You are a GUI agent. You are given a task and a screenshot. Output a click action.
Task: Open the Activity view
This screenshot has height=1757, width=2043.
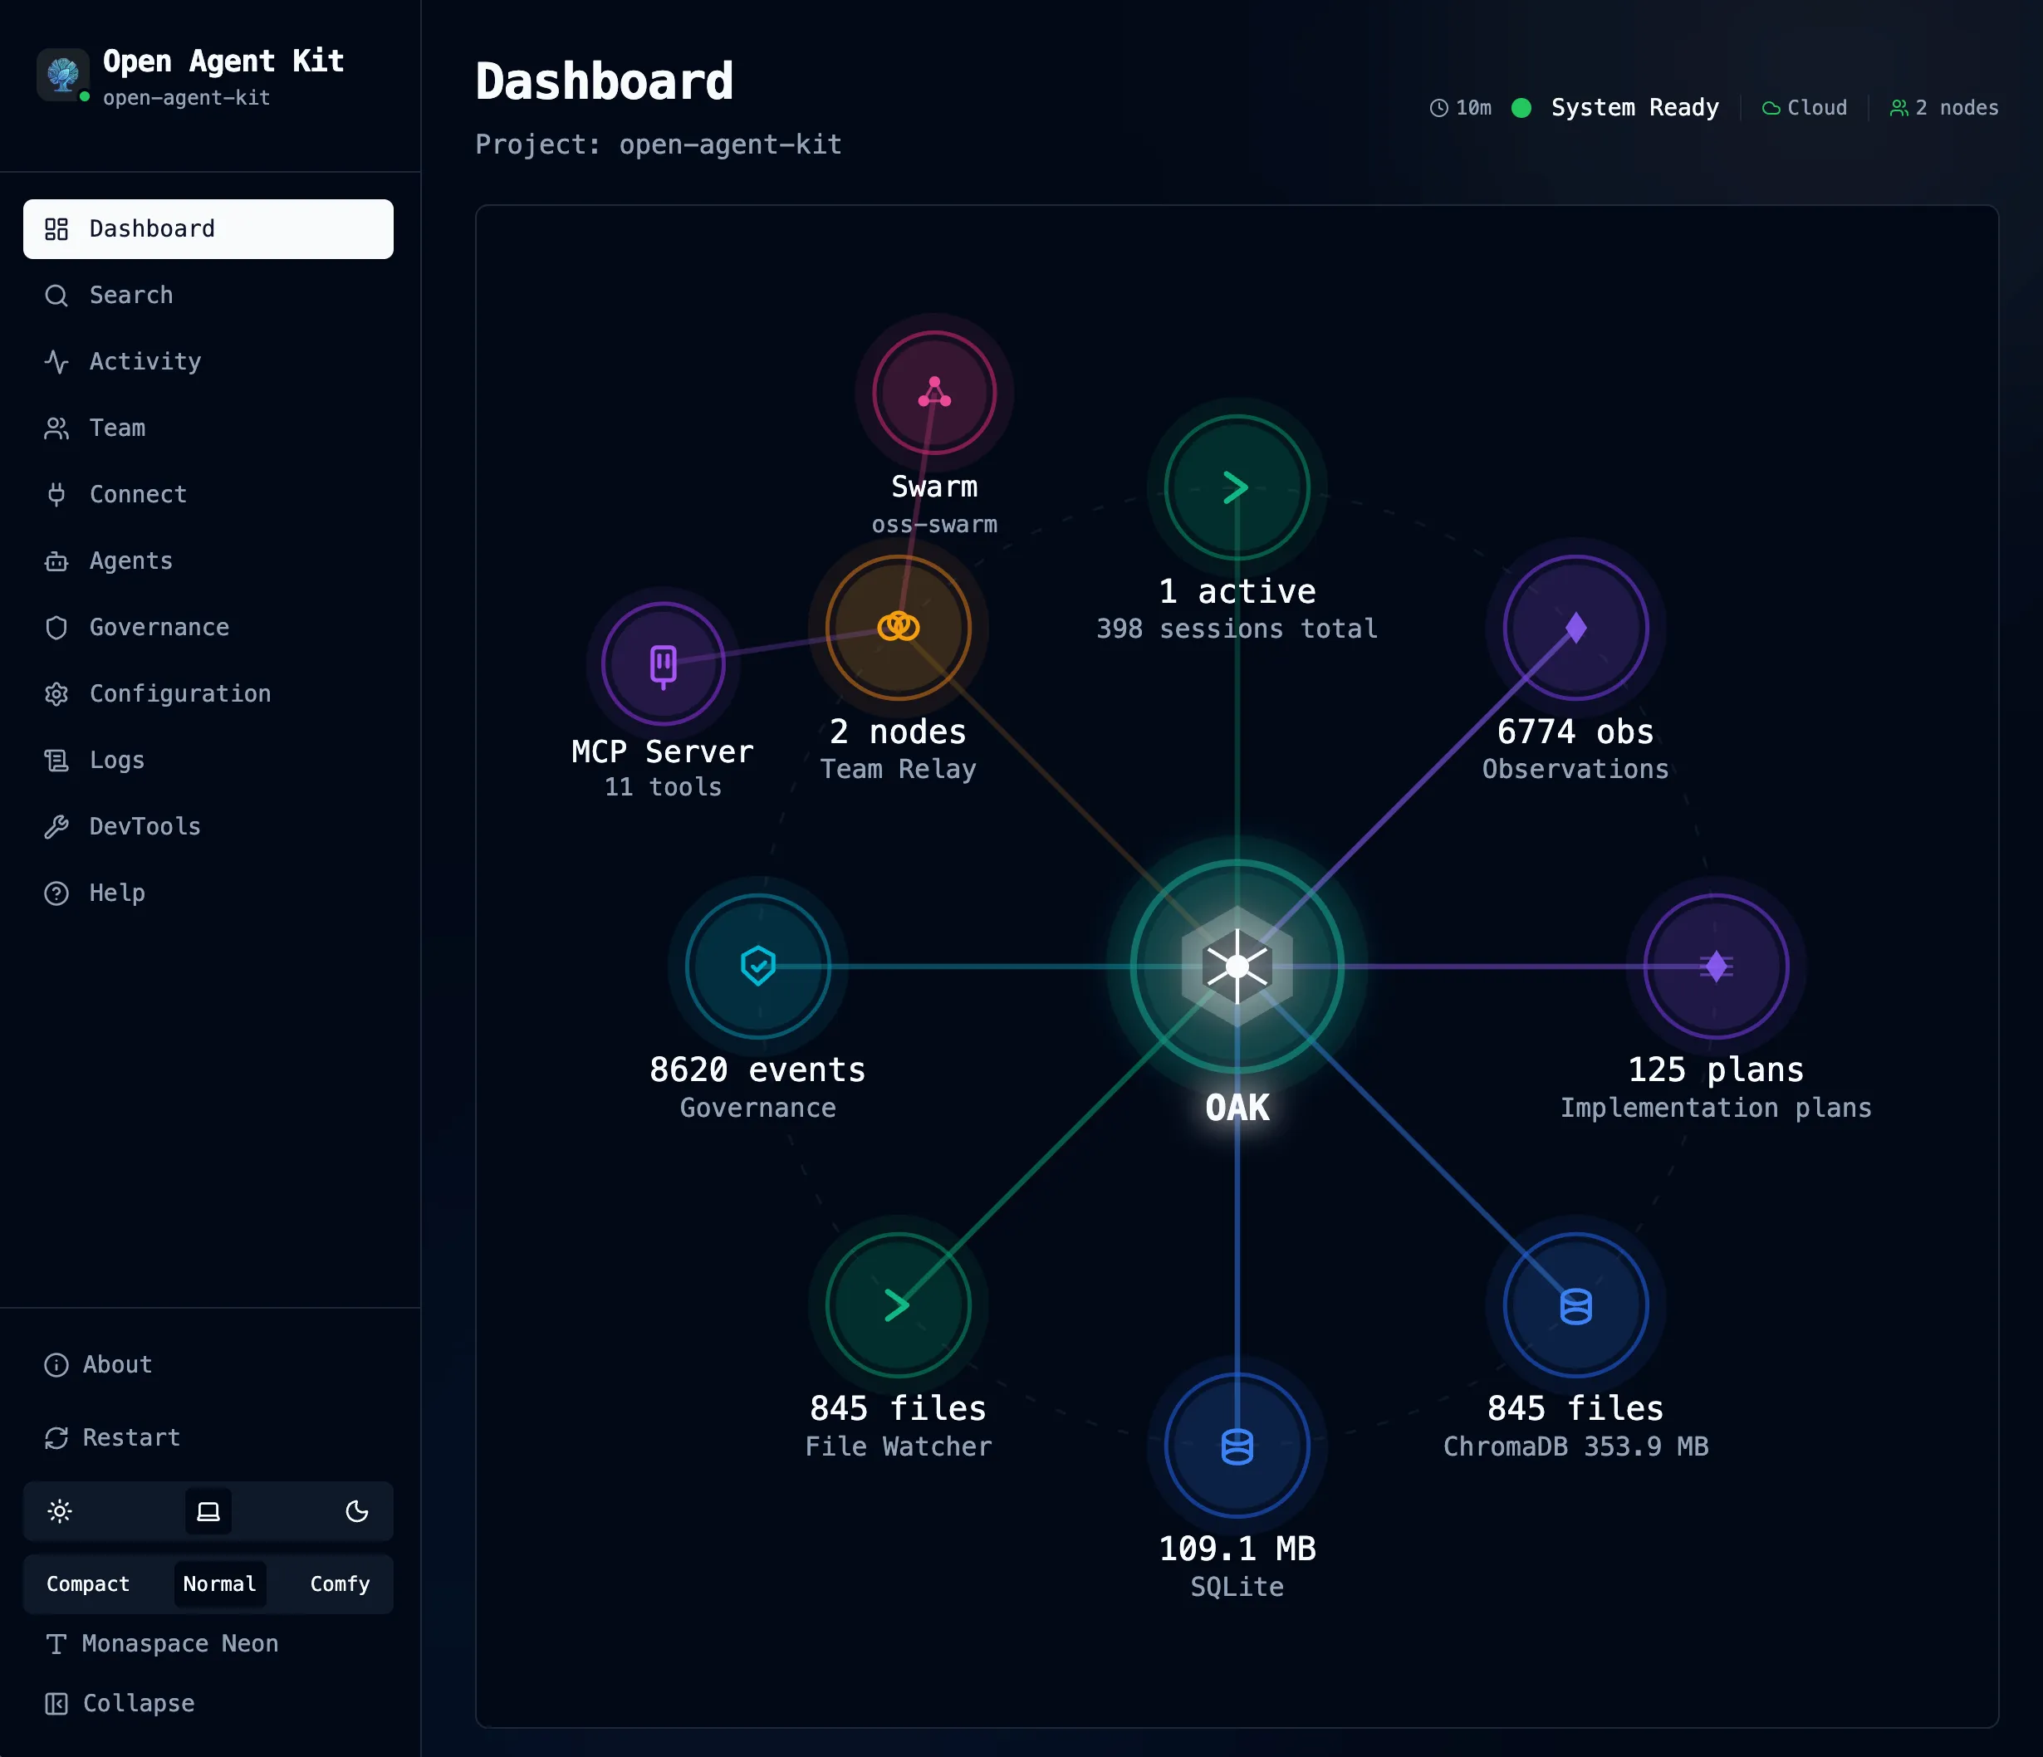[x=144, y=362]
